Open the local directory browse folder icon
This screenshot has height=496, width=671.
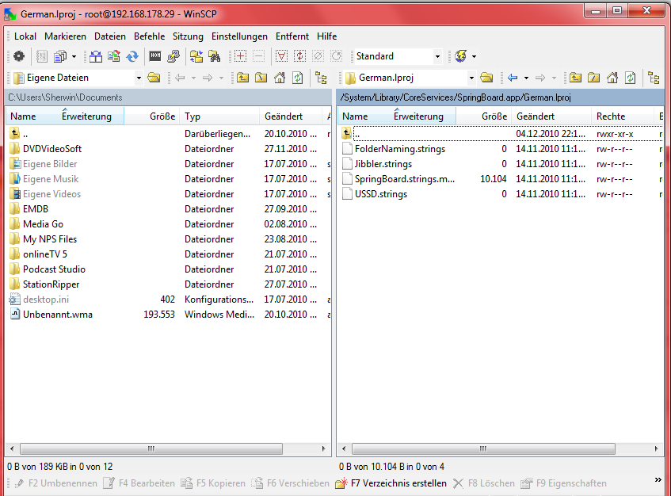[154, 78]
